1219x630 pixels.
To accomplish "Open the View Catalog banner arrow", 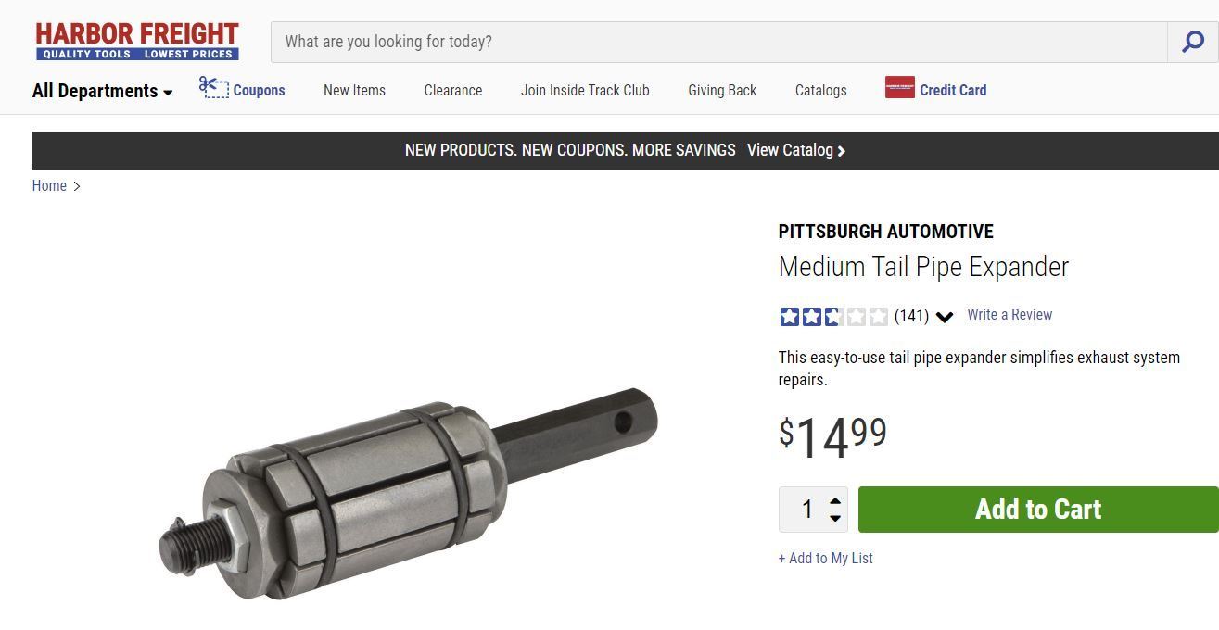I will (842, 151).
